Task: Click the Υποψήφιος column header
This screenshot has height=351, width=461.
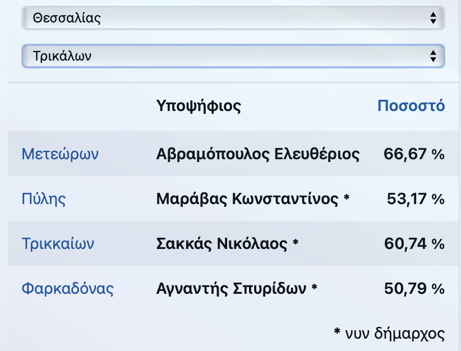Action: [199, 106]
